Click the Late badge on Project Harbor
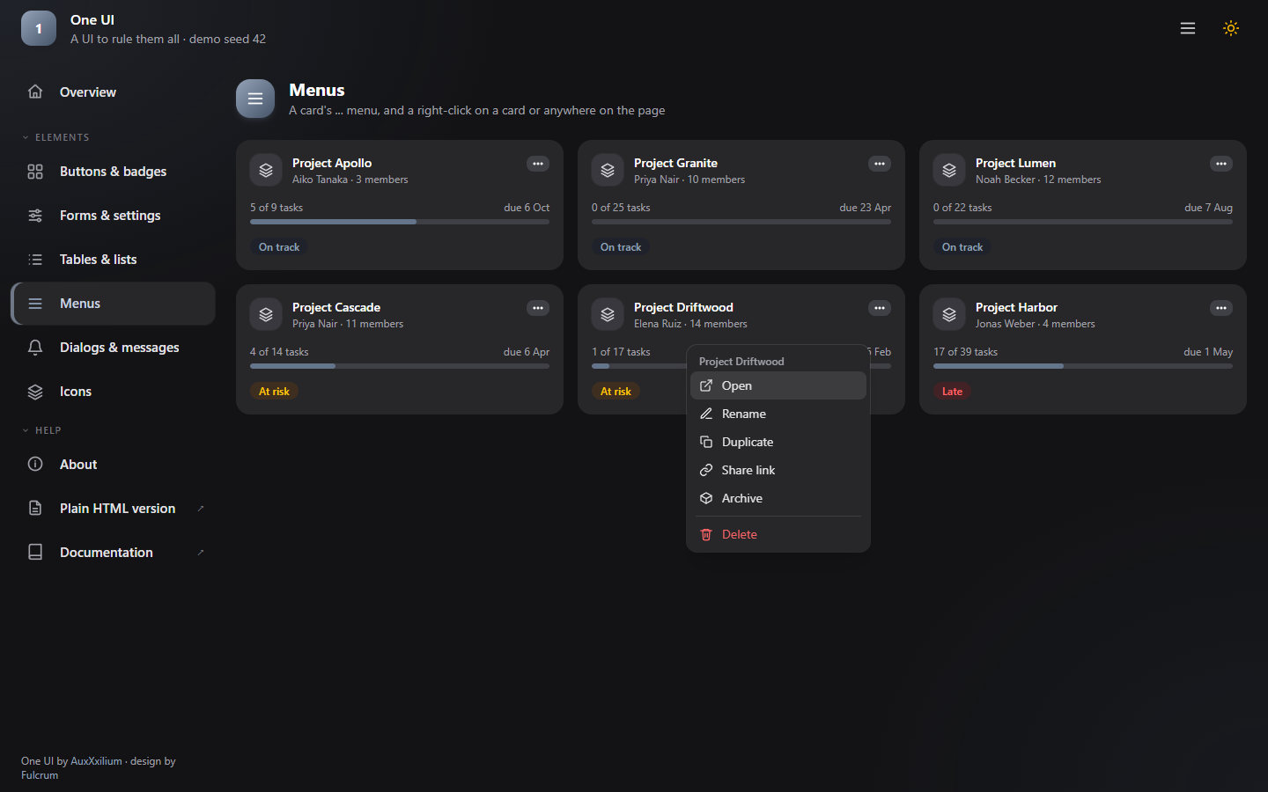This screenshot has height=792, width=1268. click(952, 392)
